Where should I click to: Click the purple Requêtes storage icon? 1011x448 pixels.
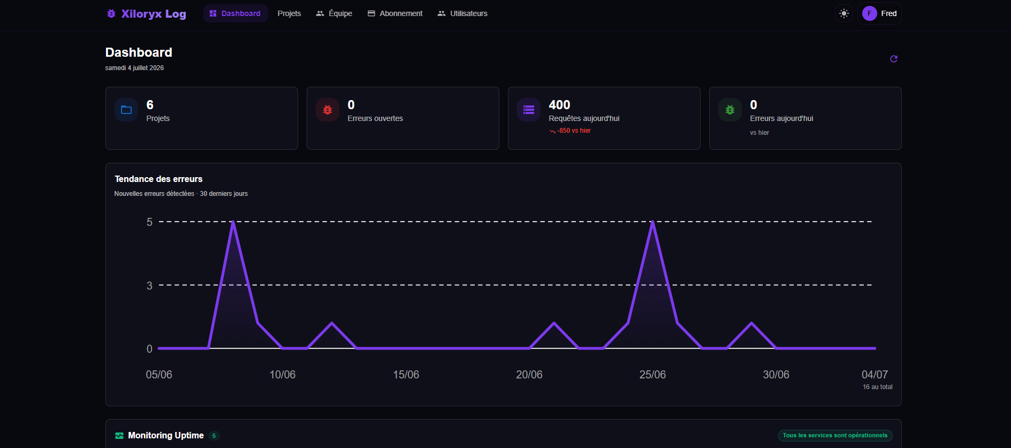pyautogui.click(x=529, y=110)
